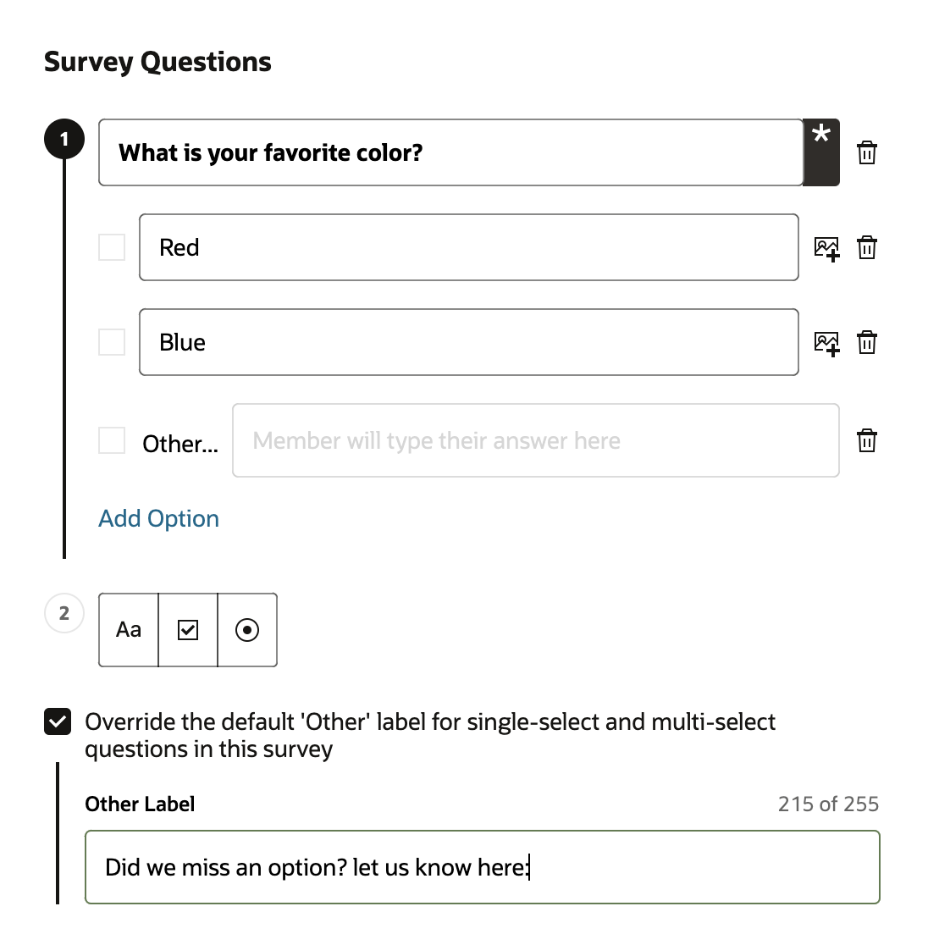
Task: Uncheck Override default 'Other' label checkbox
Action: pos(58,722)
